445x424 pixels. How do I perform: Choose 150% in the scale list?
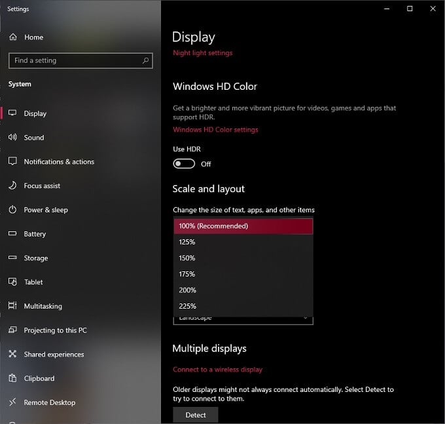(243, 258)
